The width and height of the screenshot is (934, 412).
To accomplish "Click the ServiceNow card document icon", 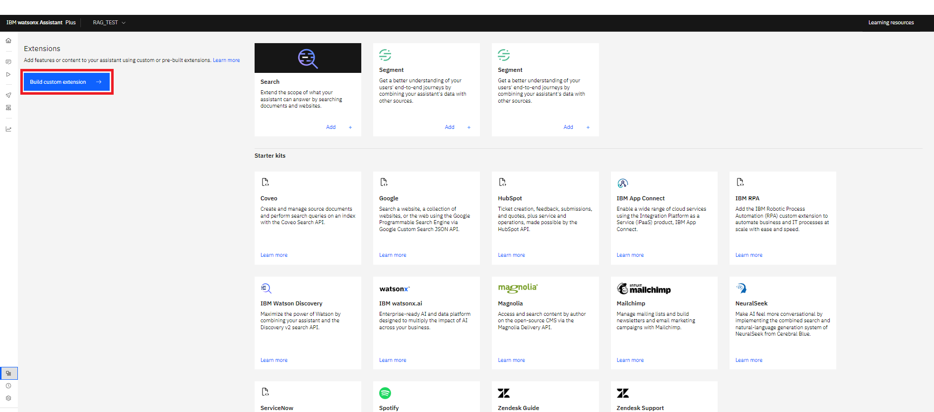I will (x=265, y=392).
